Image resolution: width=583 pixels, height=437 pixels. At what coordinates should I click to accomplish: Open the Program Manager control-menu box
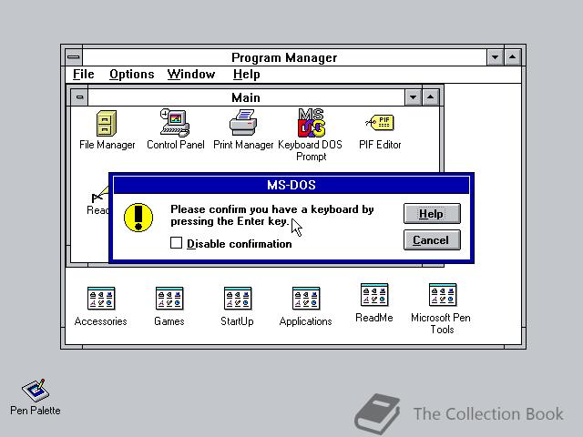(74, 57)
